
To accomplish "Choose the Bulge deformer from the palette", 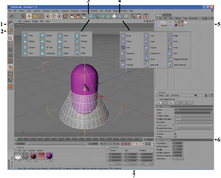I will (x=173, y=36).
